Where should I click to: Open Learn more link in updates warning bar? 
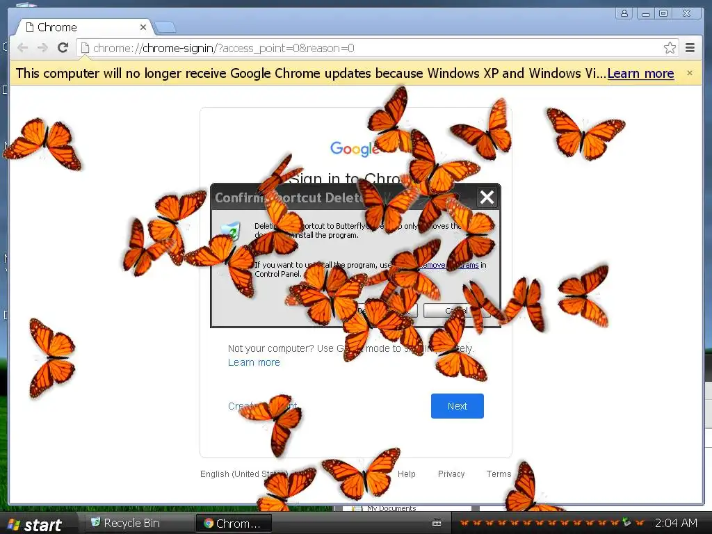pos(640,74)
